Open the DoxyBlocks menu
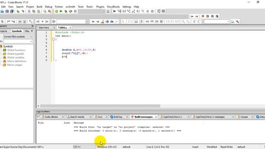Image resolution: width=265 pixels, height=149 pixels. point(113,7)
